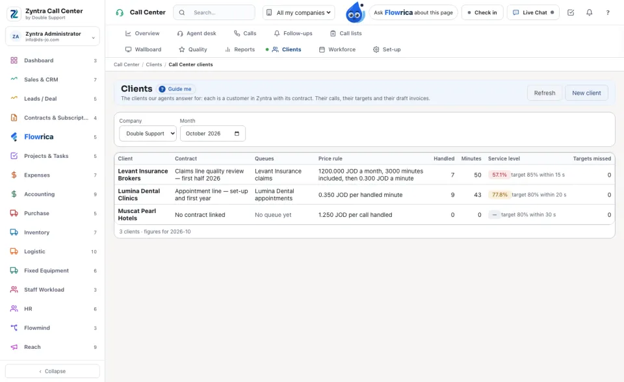Click the help question mark icon
The height and width of the screenshot is (382, 624).
pos(608,12)
